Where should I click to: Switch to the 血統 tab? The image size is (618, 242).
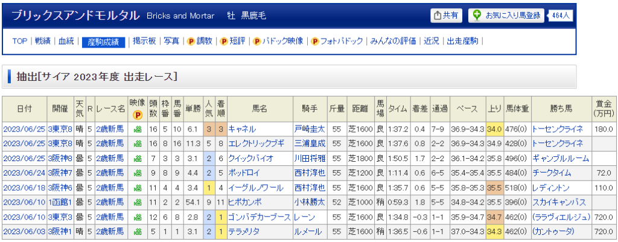(x=66, y=42)
